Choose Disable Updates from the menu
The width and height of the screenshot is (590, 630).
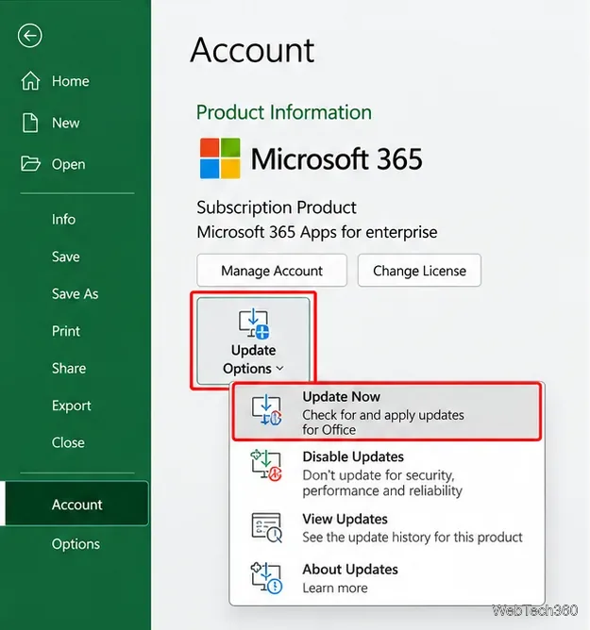[x=386, y=472]
